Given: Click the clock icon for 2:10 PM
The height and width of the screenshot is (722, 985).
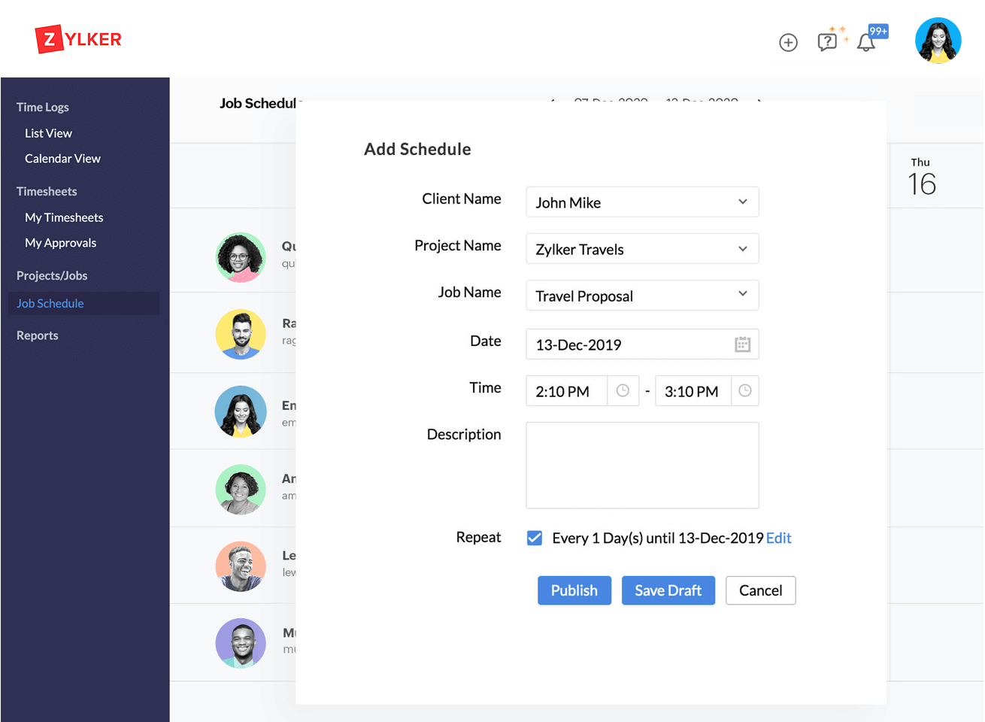Looking at the screenshot, I should pyautogui.click(x=623, y=390).
